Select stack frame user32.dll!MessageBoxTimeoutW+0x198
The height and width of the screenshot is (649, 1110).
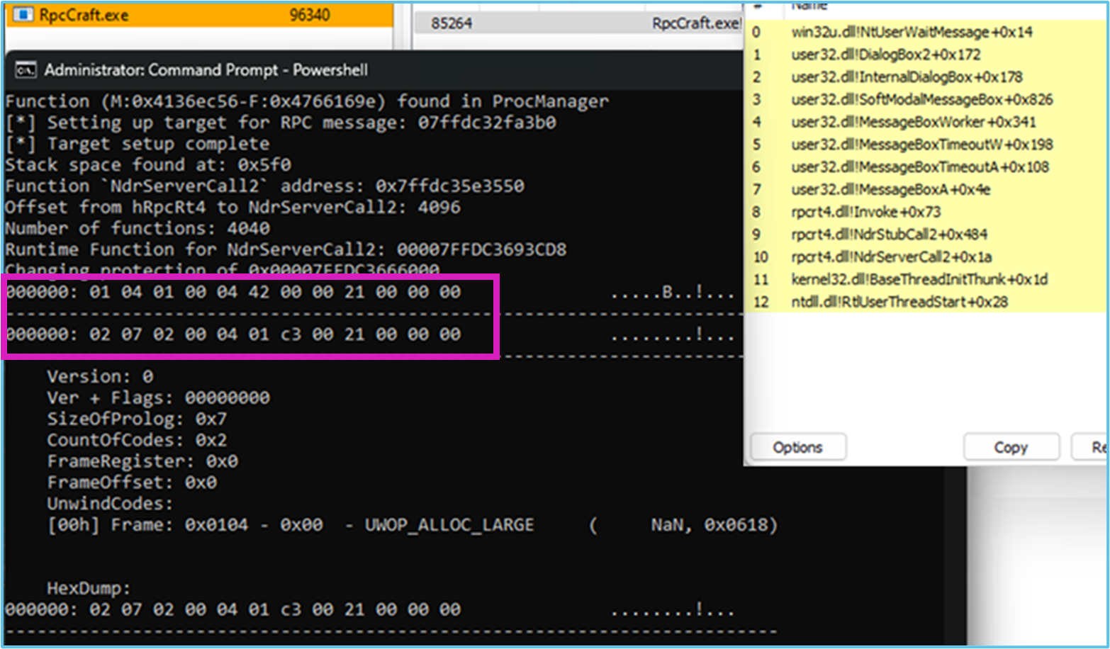pyautogui.click(x=921, y=145)
